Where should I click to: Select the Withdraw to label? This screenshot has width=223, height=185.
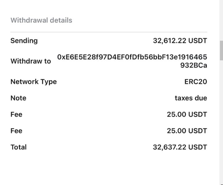coord(31,61)
